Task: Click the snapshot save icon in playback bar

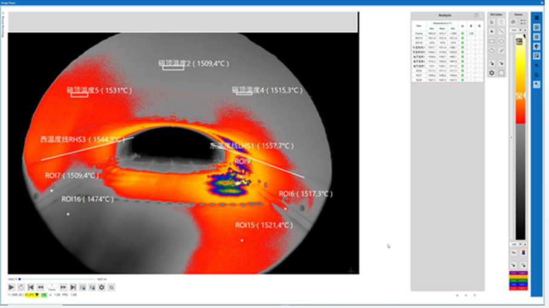Action: point(83,287)
